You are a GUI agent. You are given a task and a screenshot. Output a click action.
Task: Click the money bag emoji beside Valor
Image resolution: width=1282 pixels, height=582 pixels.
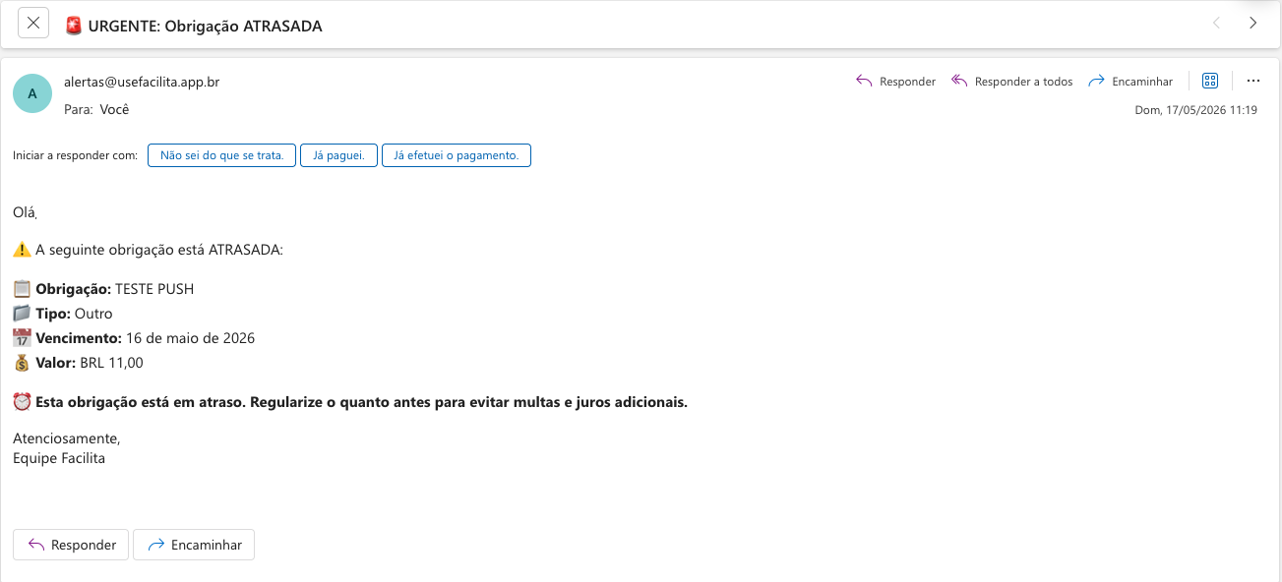coord(22,363)
